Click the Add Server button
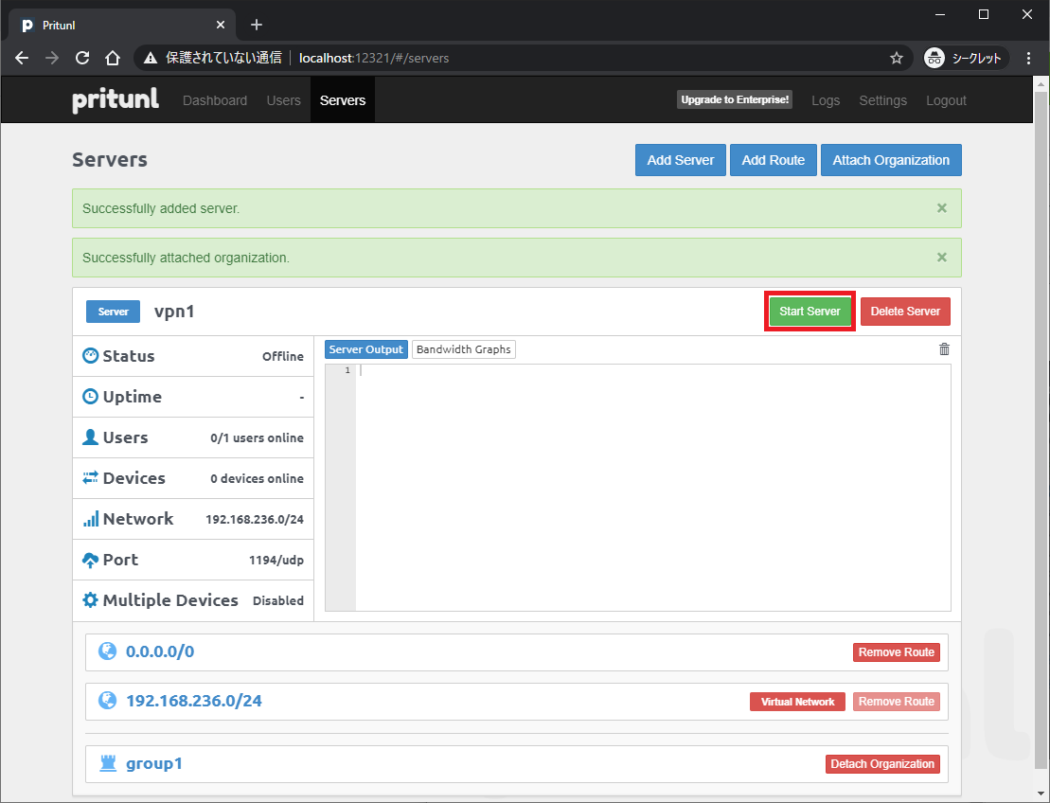This screenshot has width=1050, height=803. pos(681,160)
